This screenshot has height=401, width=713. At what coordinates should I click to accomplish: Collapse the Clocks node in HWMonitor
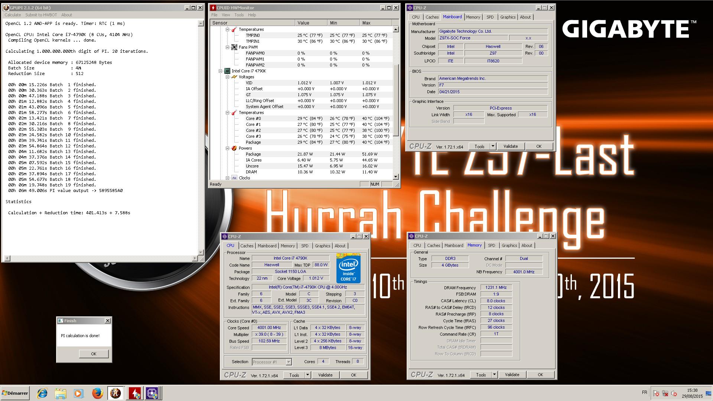coord(227,178)
